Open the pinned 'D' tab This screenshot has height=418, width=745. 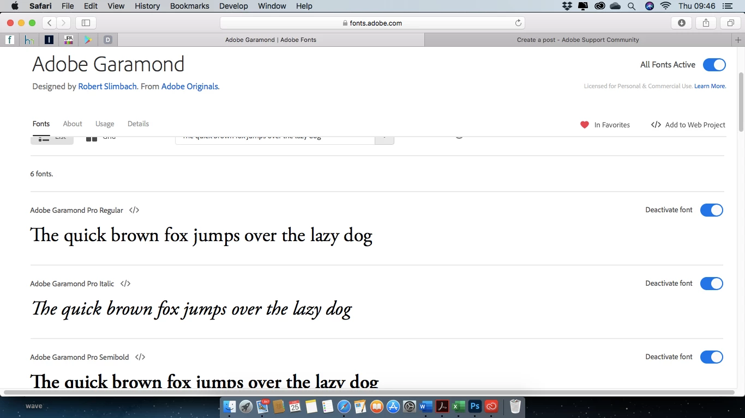point(107,40)
